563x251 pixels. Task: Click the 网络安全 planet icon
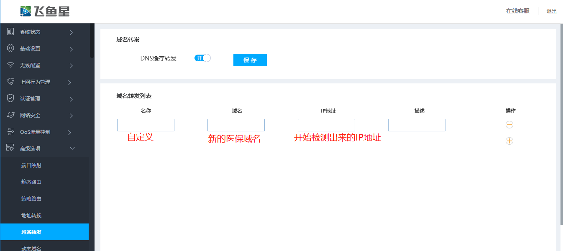click(x=11, y=115)
